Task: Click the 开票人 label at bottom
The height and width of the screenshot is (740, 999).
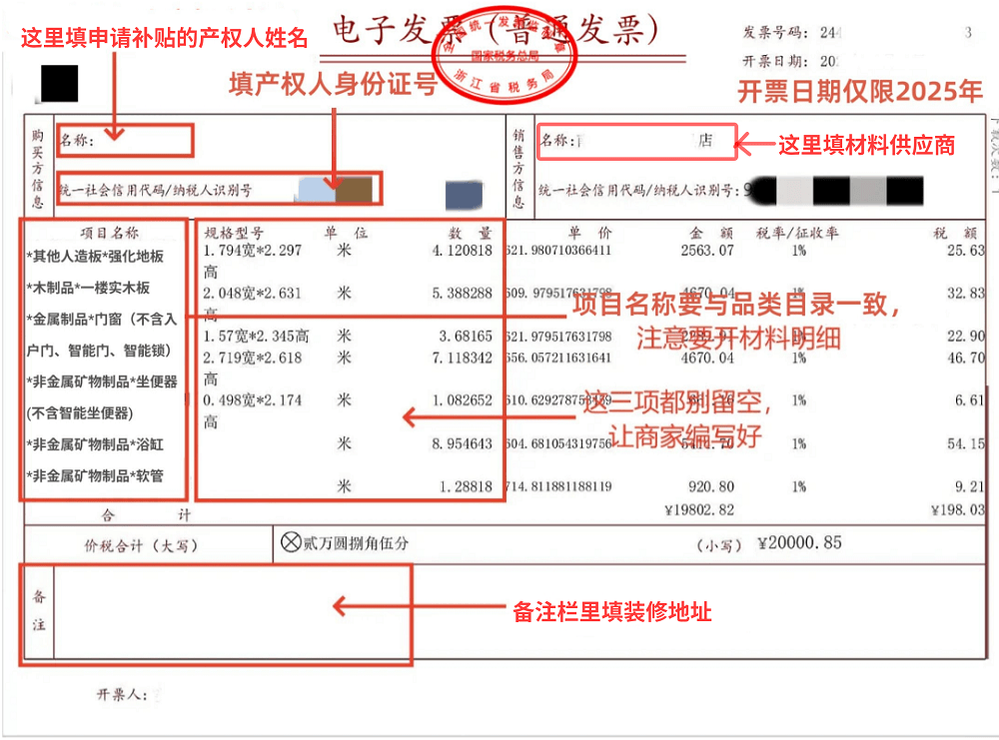Action: coord(123,693)
